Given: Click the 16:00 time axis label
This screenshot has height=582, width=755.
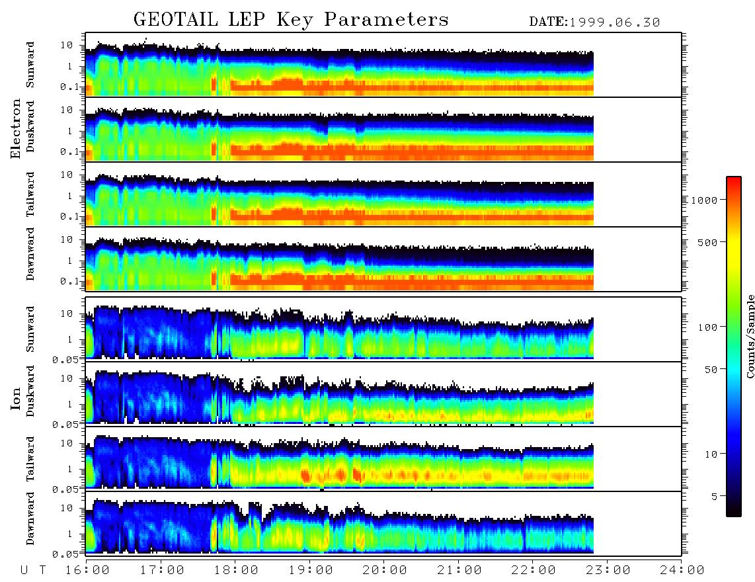Looking at the screenshot, I should pyautogui.click(x=87, y=570).
